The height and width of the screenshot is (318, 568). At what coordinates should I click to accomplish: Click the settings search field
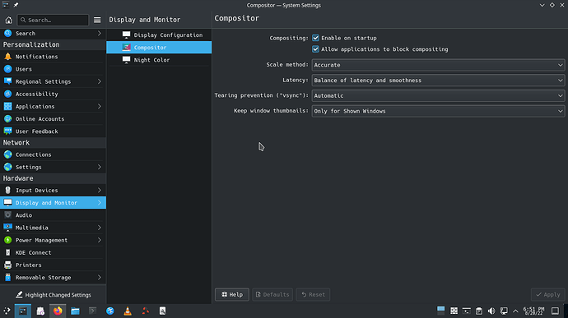pos(53,20)
